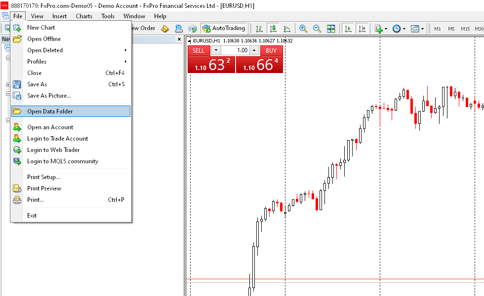The image size is (484, 296).
Task: Click the indicators list plus icon
Action: [378, 29]
